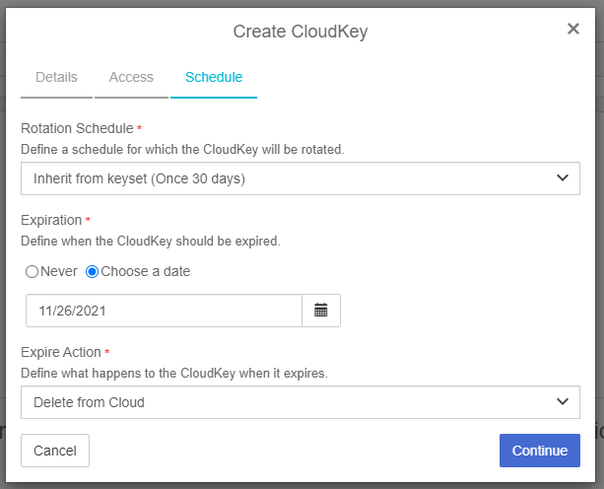
Task: Click the blue Continue button
Action: [x=540, y=451]
